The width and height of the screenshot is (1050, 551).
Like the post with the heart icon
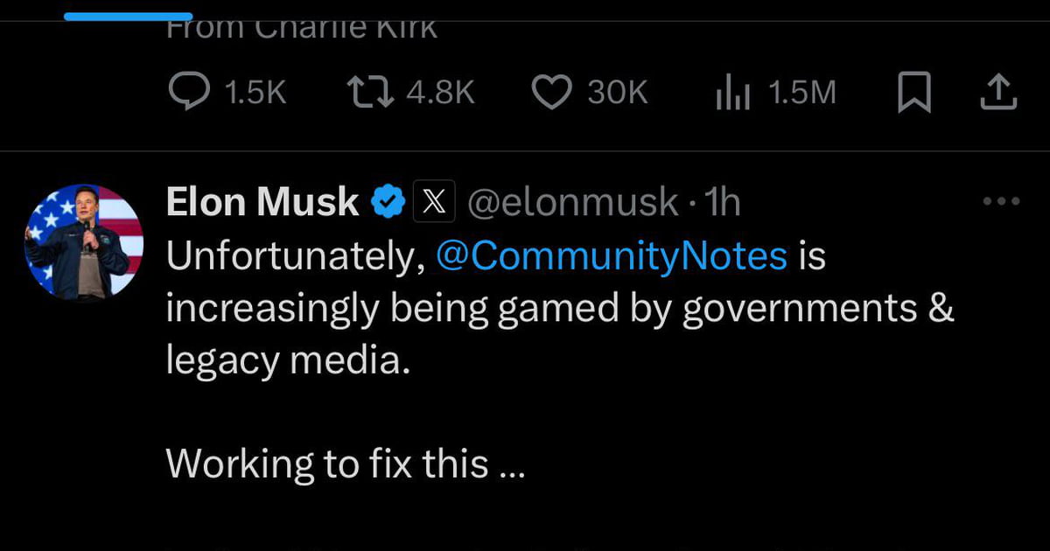(x=551, y=93)
